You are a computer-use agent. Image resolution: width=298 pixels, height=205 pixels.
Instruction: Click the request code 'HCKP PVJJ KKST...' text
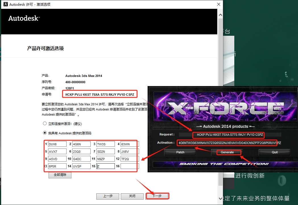coord(100,95)
